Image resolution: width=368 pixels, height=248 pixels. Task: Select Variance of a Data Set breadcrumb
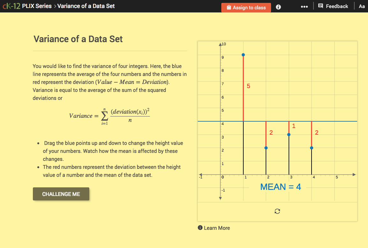click(86, 6)
